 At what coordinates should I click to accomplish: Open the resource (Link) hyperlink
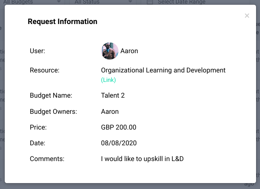[x=109, y=80]
